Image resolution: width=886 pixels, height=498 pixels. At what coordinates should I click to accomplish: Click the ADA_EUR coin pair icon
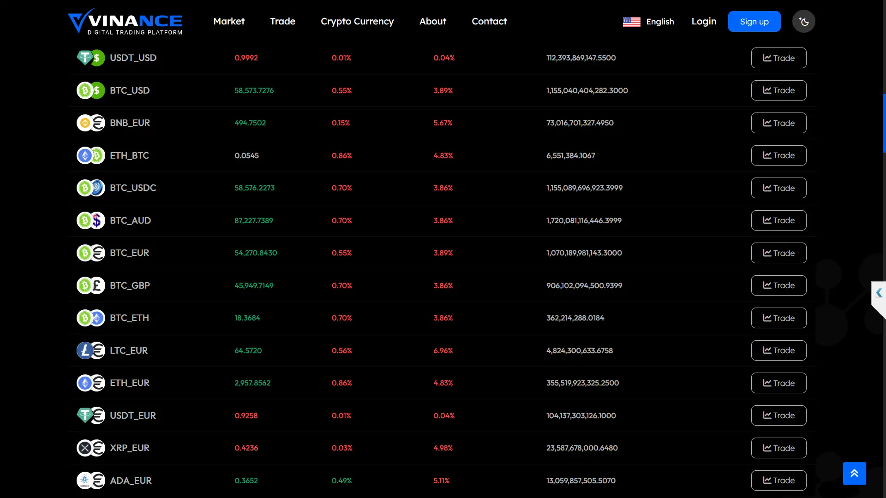(x=90, y=480)
